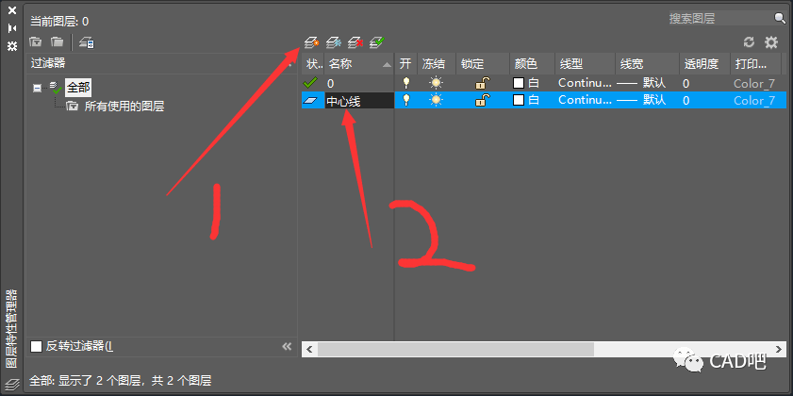Click the Set Current layer icon
Viewport: 793px width, 396px height.
click(x=376, y=41)
